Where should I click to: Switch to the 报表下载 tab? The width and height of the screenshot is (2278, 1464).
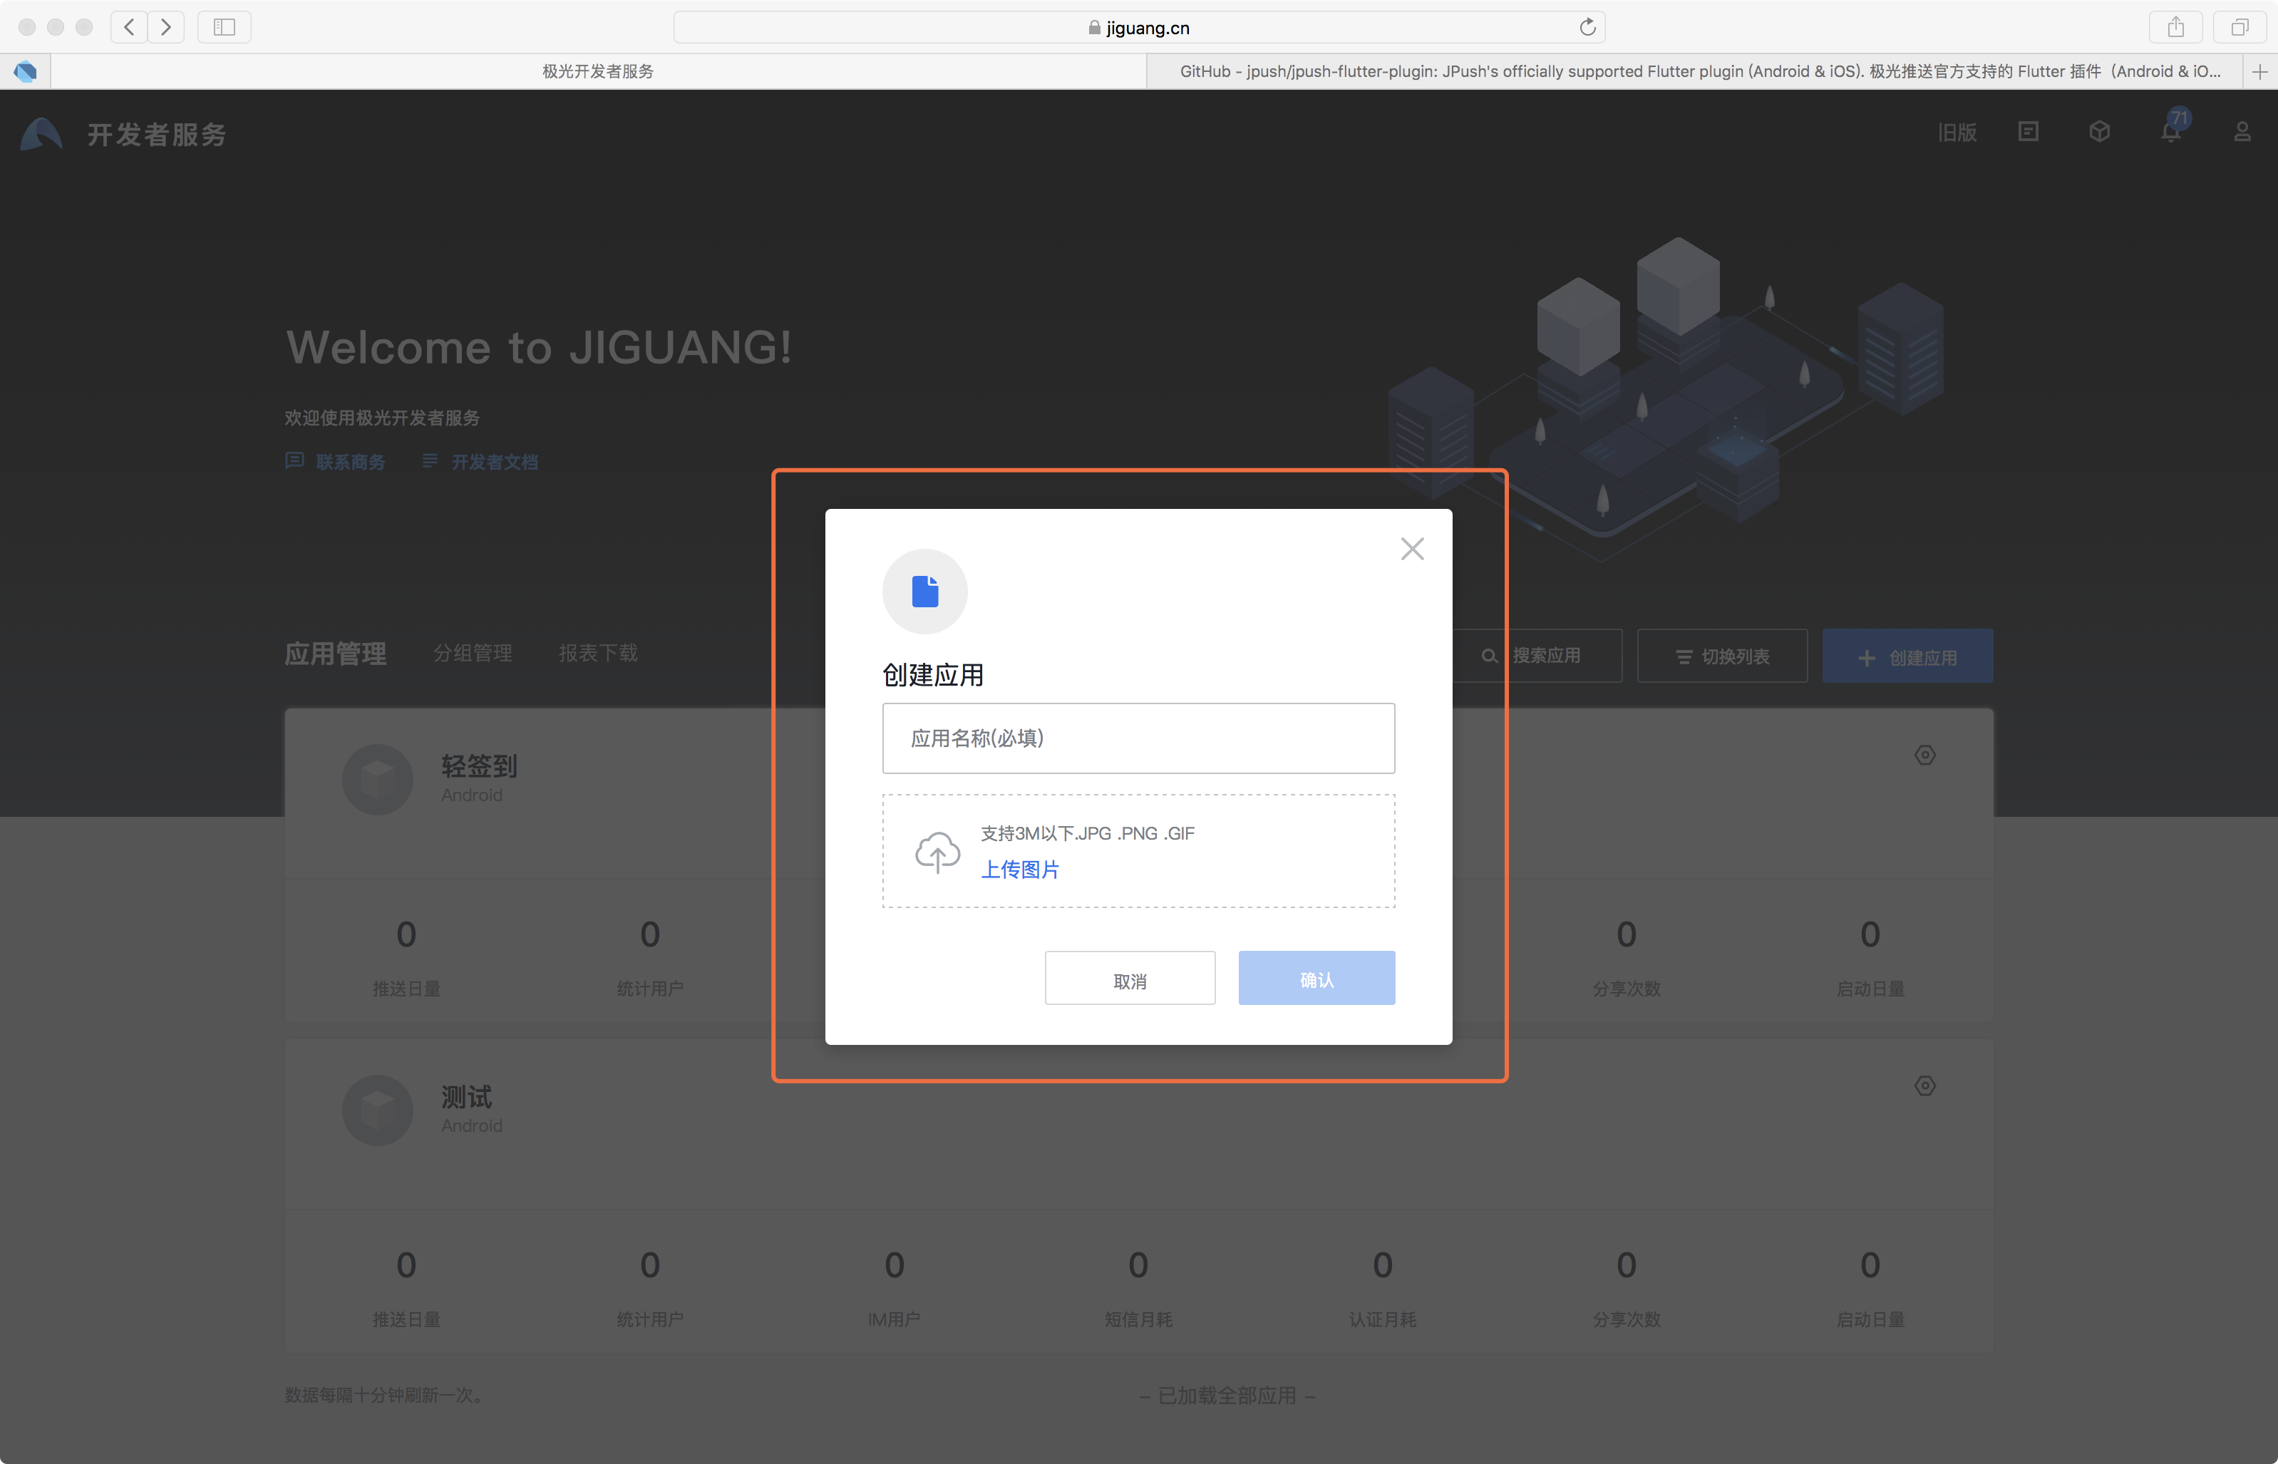[598, 653]
